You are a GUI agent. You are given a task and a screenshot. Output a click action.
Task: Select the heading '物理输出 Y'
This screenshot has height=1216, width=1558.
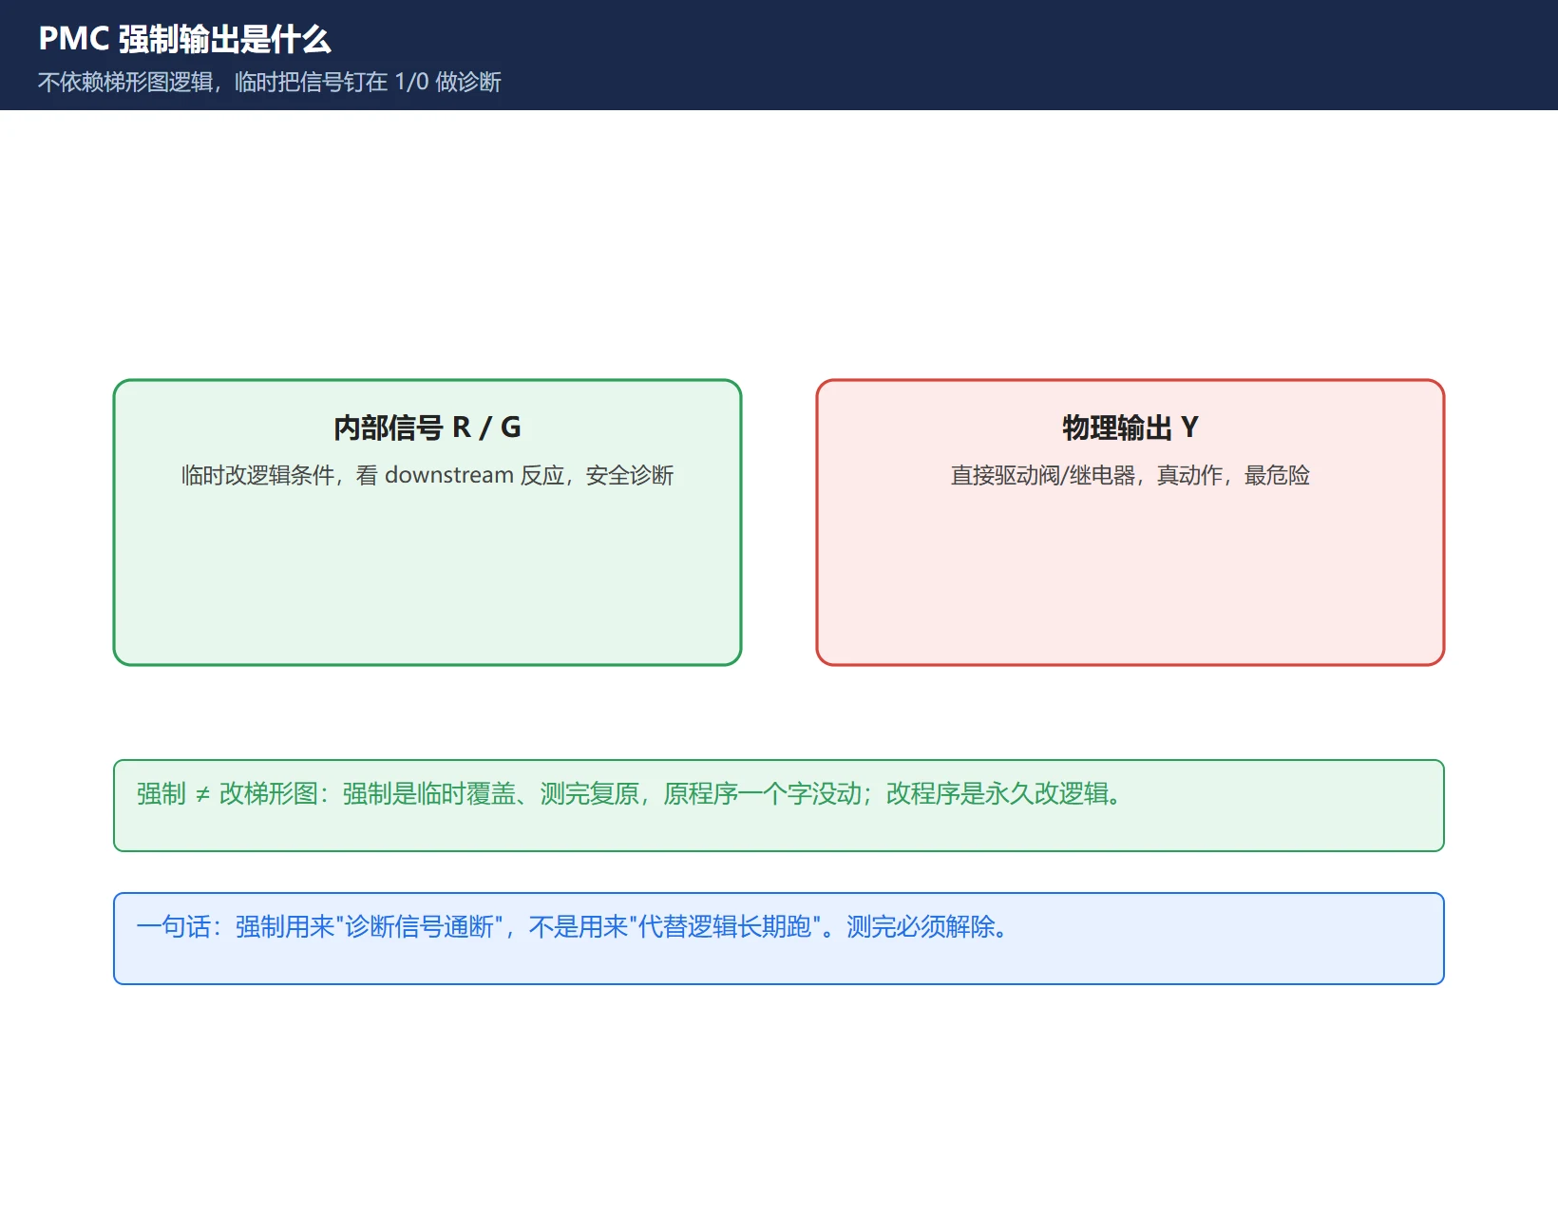click(x=1130, y=427)
